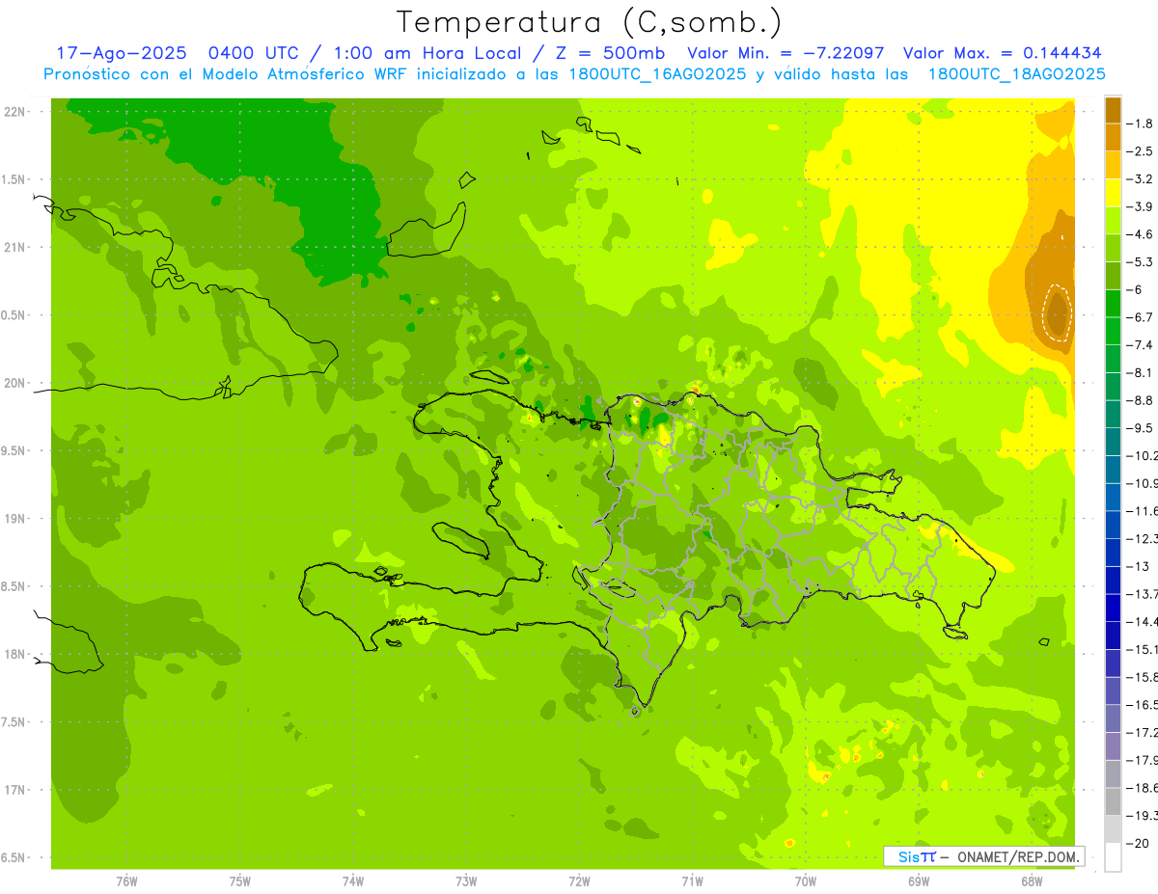Image resolution: width=1158 pixels, height=894 pixels.
Task: Pick the legend swatch between -2.5 and -3.2
Action: tap(1113, 165)
